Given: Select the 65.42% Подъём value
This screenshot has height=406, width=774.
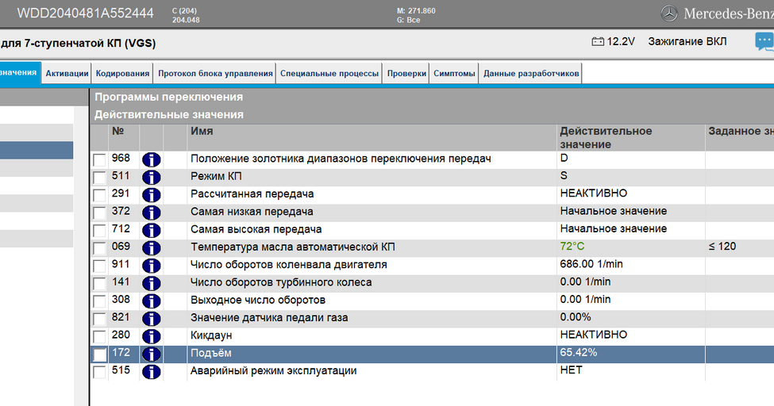Looking at the screenshot, I should (x=579, y=352).
